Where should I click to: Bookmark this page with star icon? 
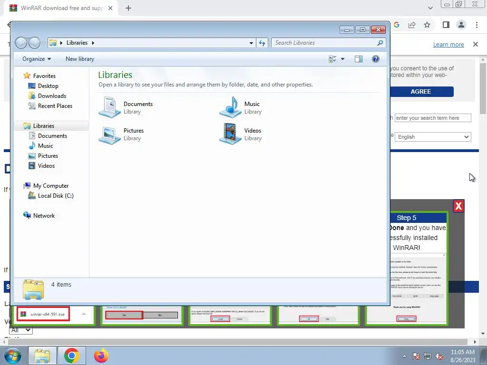point(427,25)
